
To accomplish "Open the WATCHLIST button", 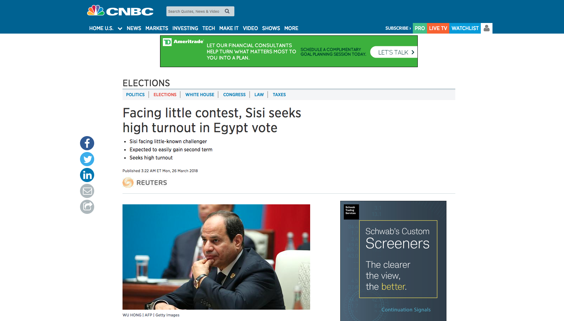I will point(465,28).
